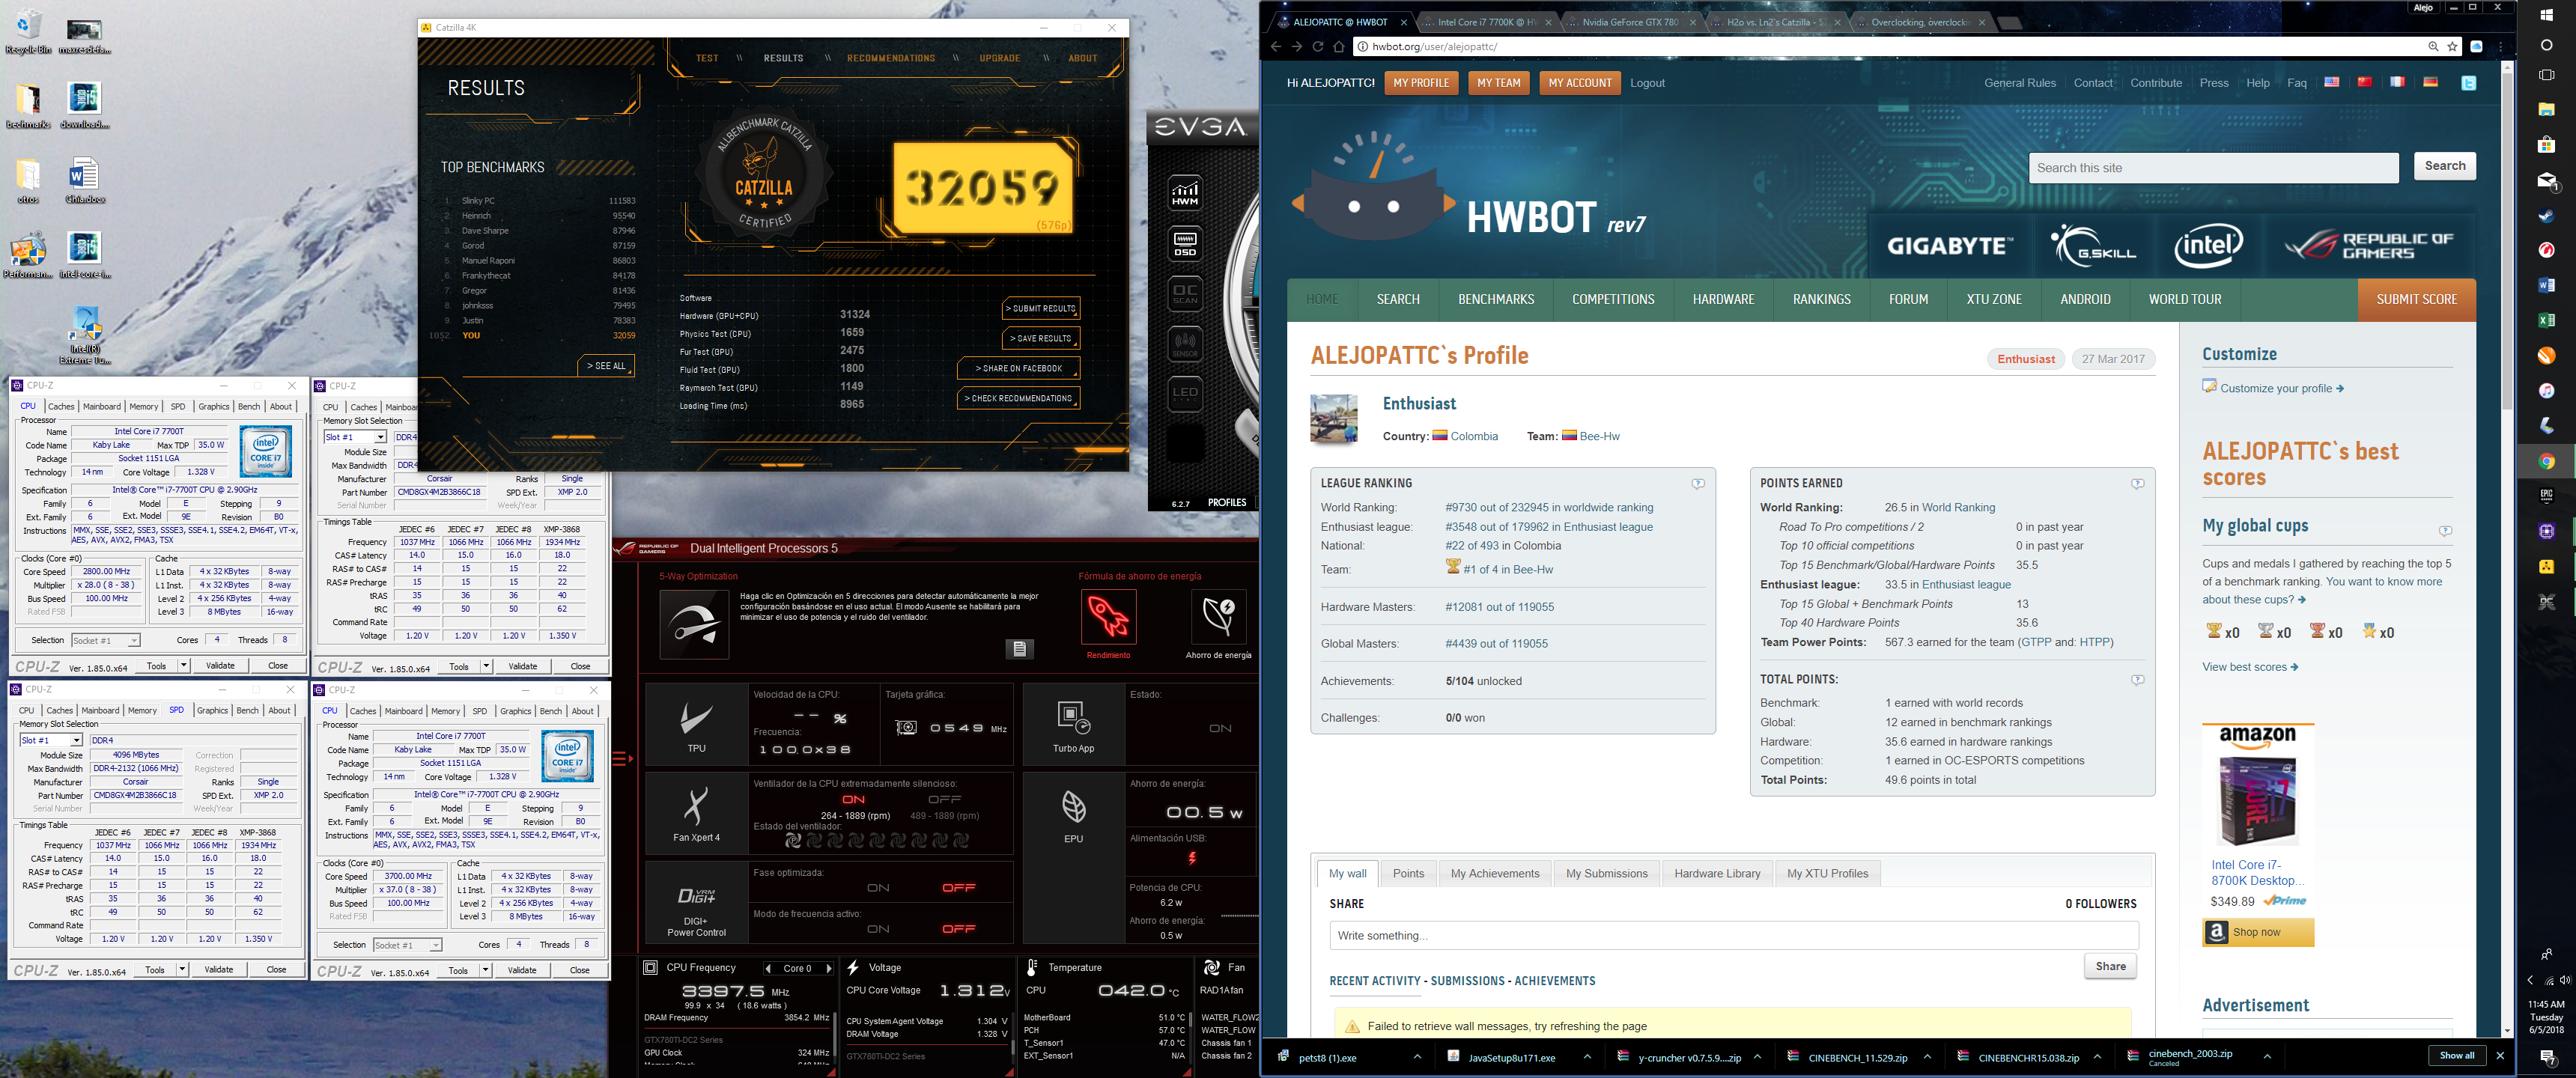Open the RANKINGS menu on HWBOT

(1821, 300)
